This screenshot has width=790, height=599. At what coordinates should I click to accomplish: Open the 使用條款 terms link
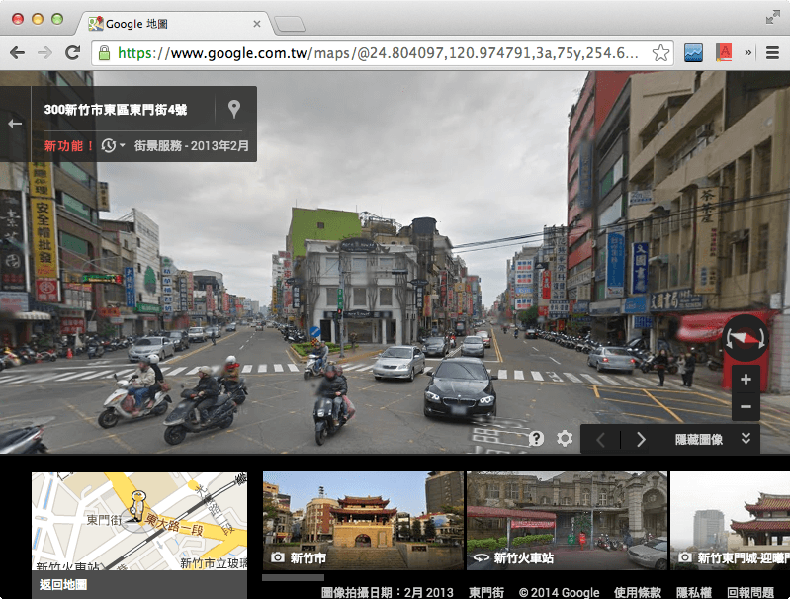click(x=637, y=592)
